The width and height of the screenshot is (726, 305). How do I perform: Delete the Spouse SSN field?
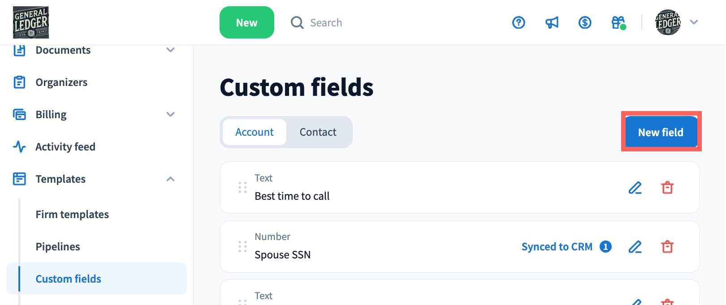667,247
